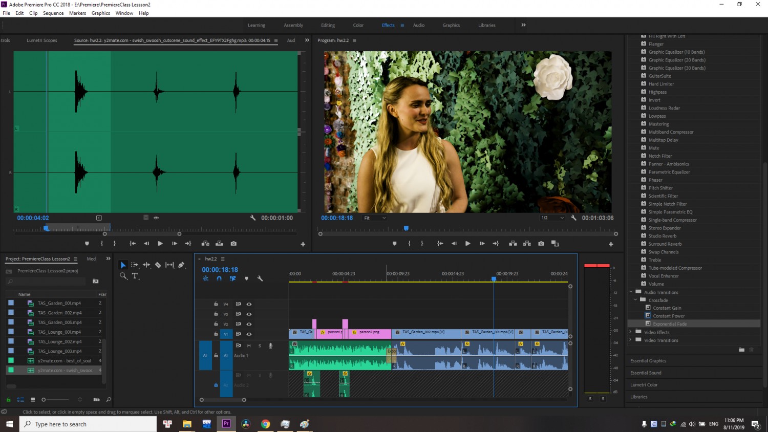Select the Pen tool in the tools panel
The height and width of the screenshot is (432, 768).
pos(181,265)
